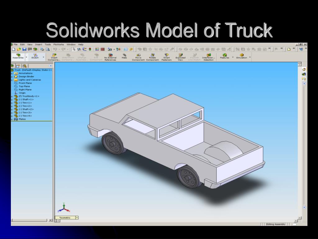This screenshot has width=318, height=239.
Task: Click the Design Library task pane icon
Action: click(x=304, y=74)
